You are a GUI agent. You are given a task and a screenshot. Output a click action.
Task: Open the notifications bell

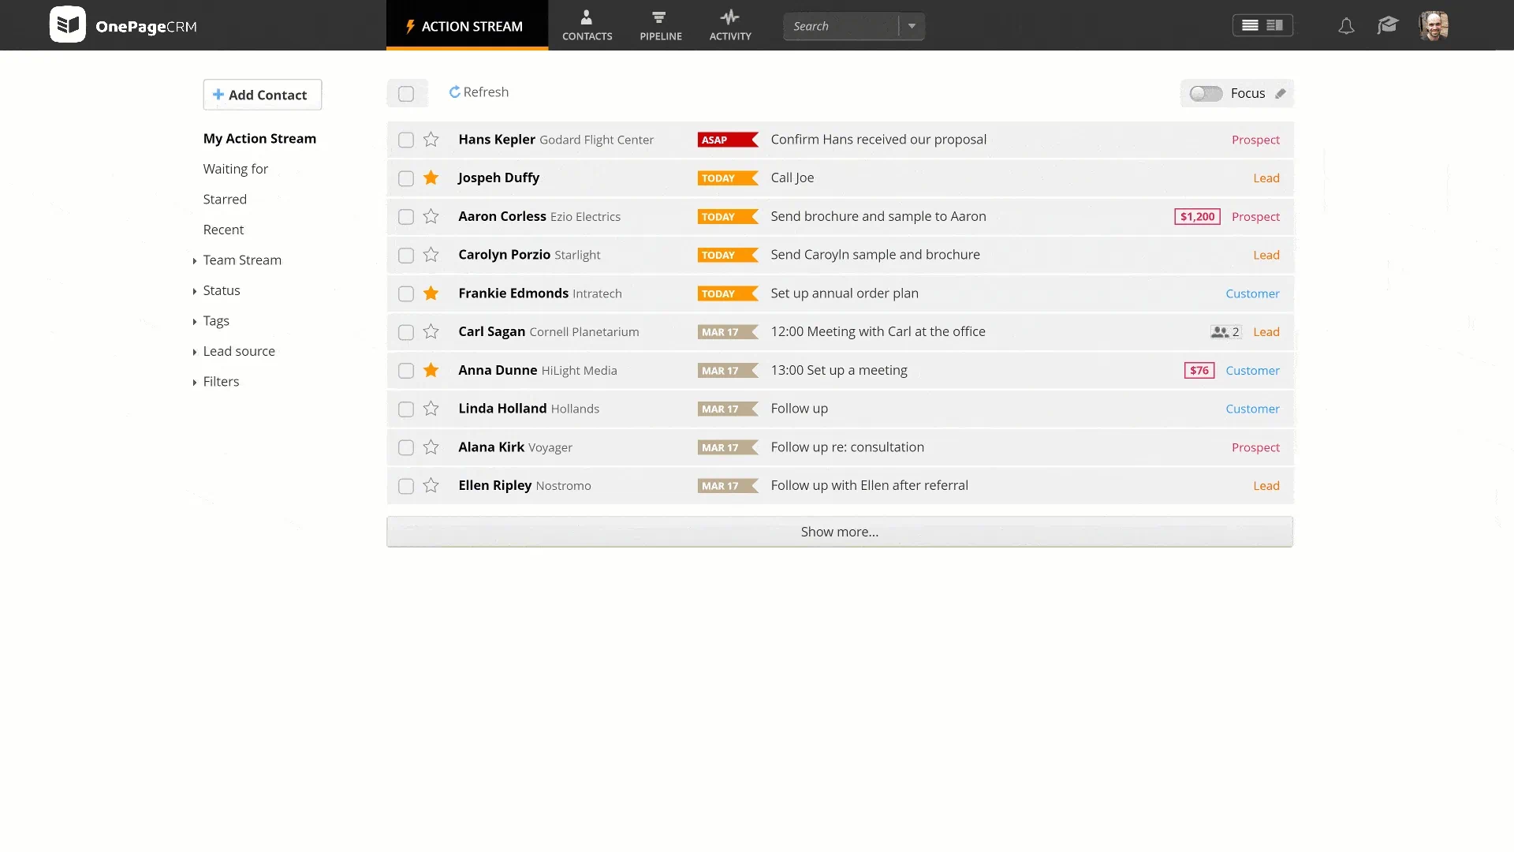[x=1346, y=26]
